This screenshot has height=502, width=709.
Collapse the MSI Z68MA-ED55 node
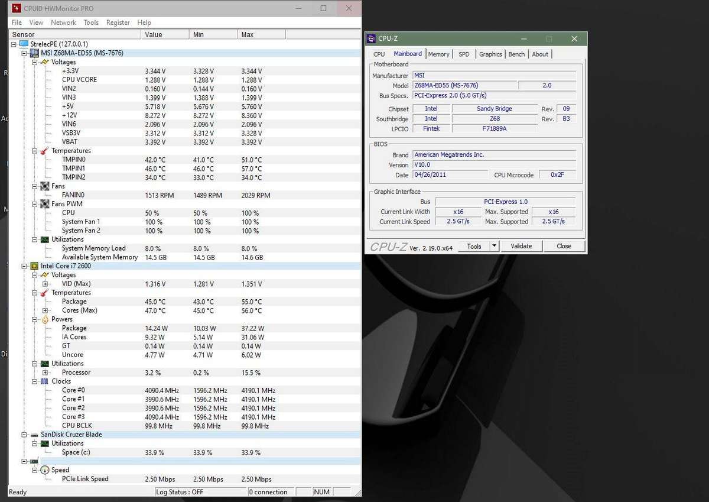point(24,53)
